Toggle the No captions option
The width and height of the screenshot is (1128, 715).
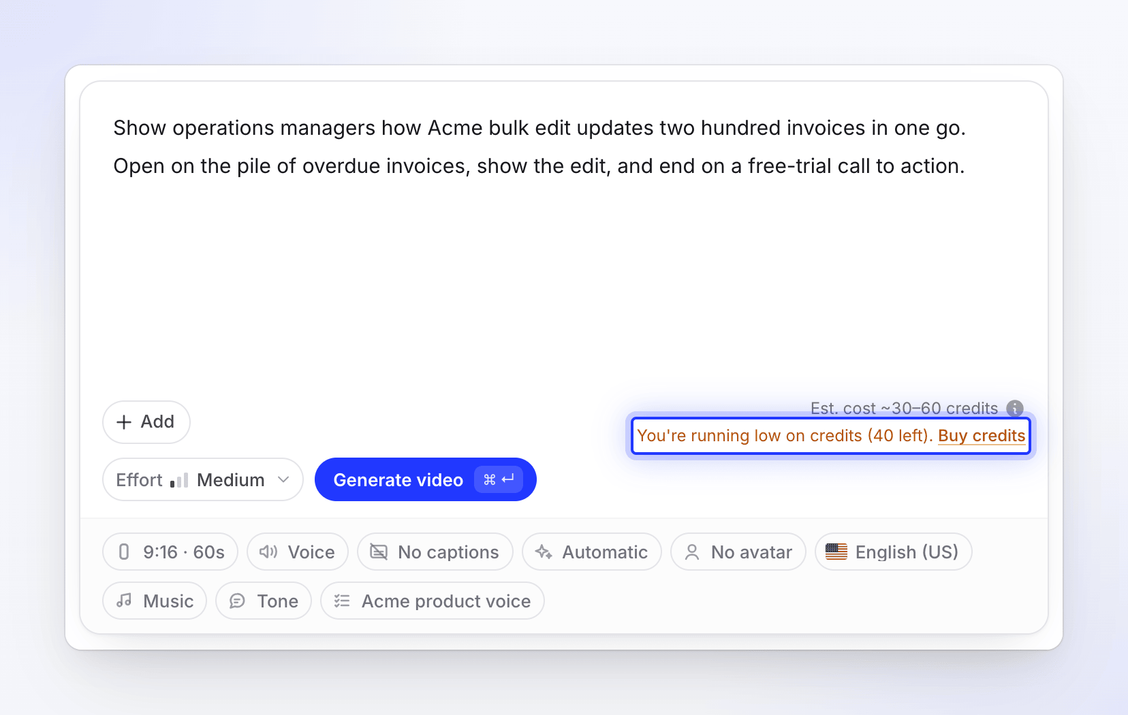(x=435, y=552)
